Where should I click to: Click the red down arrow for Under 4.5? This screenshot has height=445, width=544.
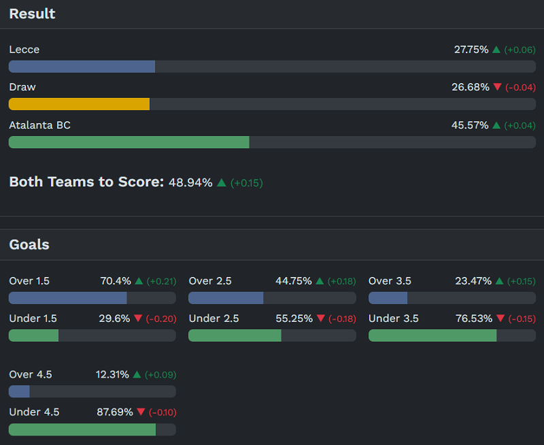[x=141, y=412]
